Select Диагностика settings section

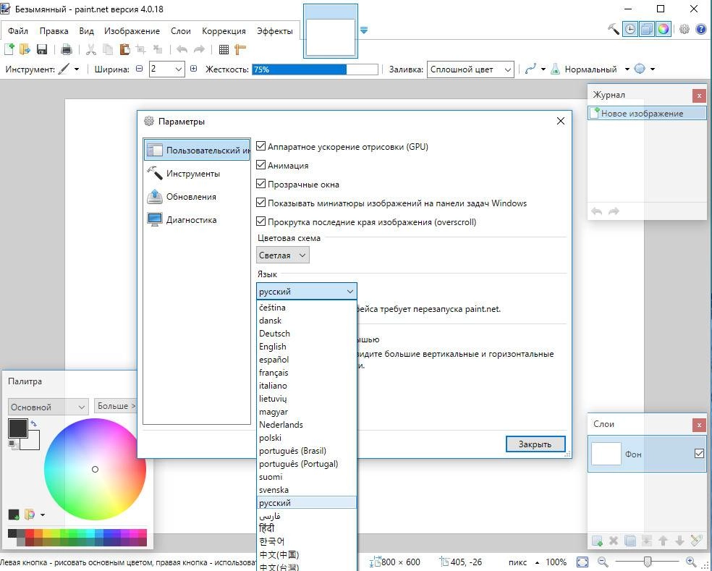(197, 220)
